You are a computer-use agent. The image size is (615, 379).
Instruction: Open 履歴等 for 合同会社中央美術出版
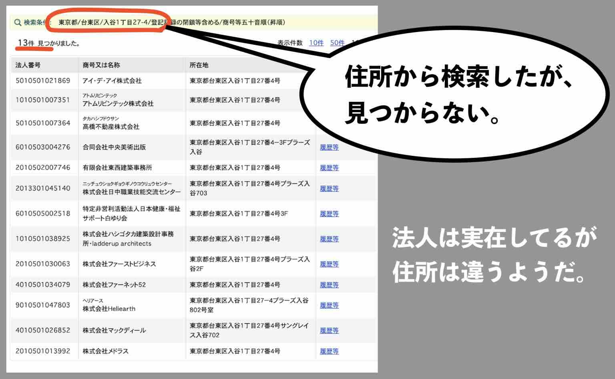click(x=329, y=147)
